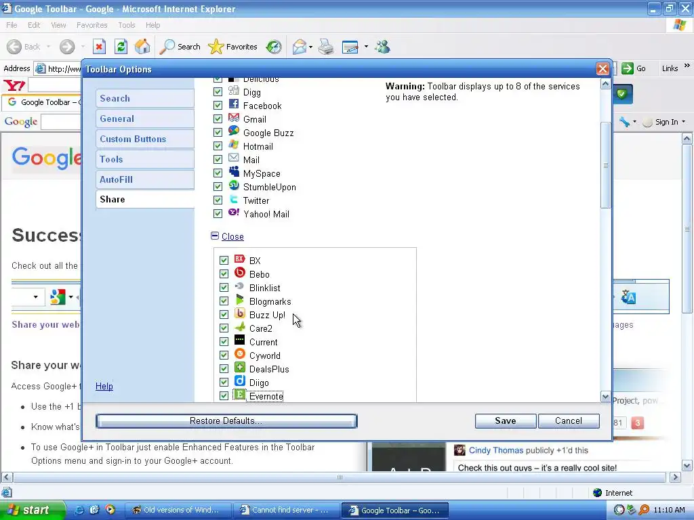Image resolution: width=694 pixels, height=520 pixels.
Task: Click the IE Stop toolbar icon
Action: click(x=99, y=47)
